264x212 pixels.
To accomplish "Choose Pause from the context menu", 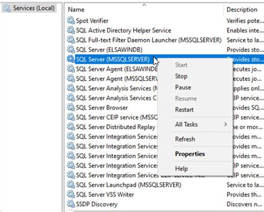I will click(183, 87).
